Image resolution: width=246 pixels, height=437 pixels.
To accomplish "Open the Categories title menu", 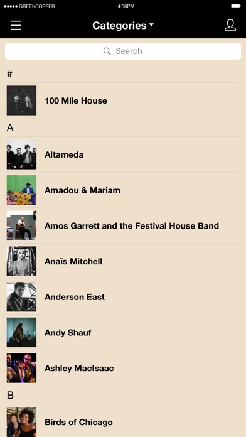I will coord(119,26).
